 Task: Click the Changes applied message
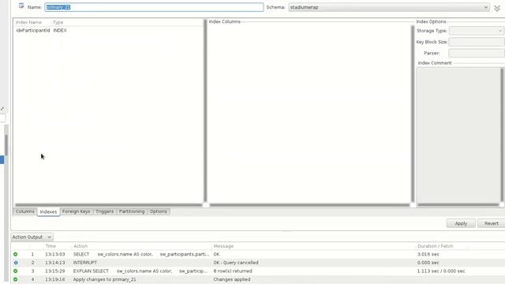pyautogui.click(x=232, y=279)
